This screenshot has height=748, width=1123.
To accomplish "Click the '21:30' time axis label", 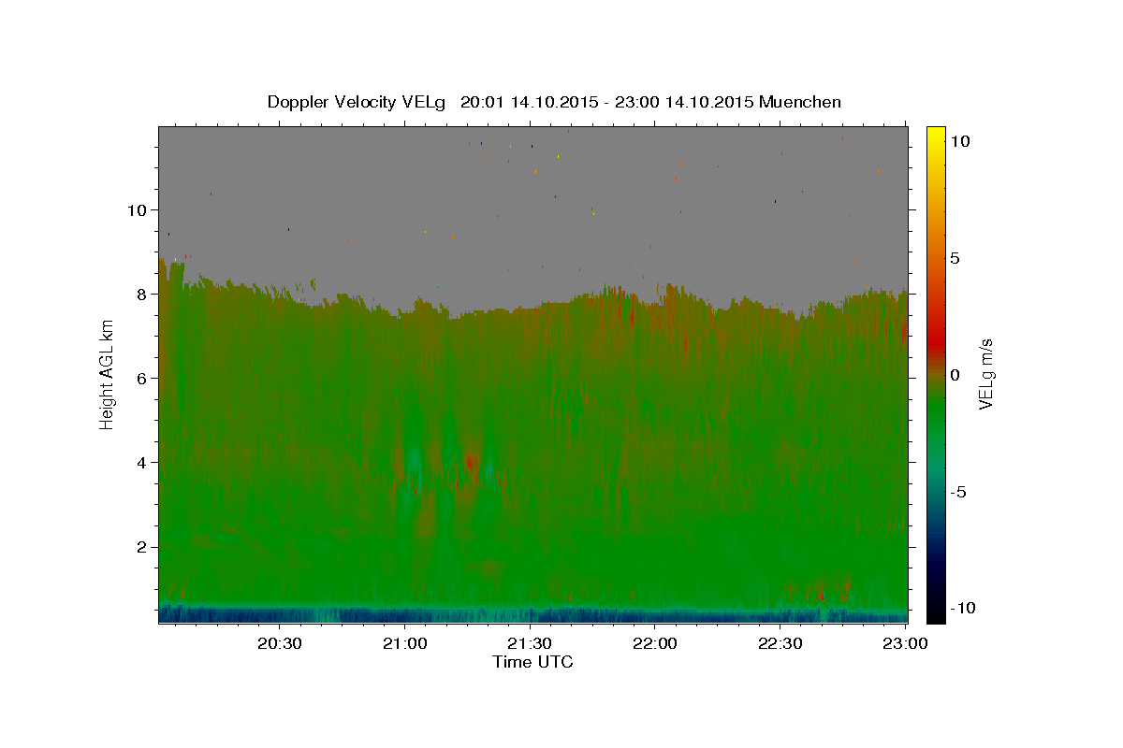I will [531, 643].
